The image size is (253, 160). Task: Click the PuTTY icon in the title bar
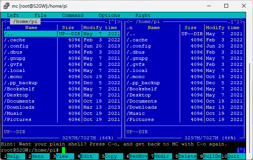click(x=7, y=6)
